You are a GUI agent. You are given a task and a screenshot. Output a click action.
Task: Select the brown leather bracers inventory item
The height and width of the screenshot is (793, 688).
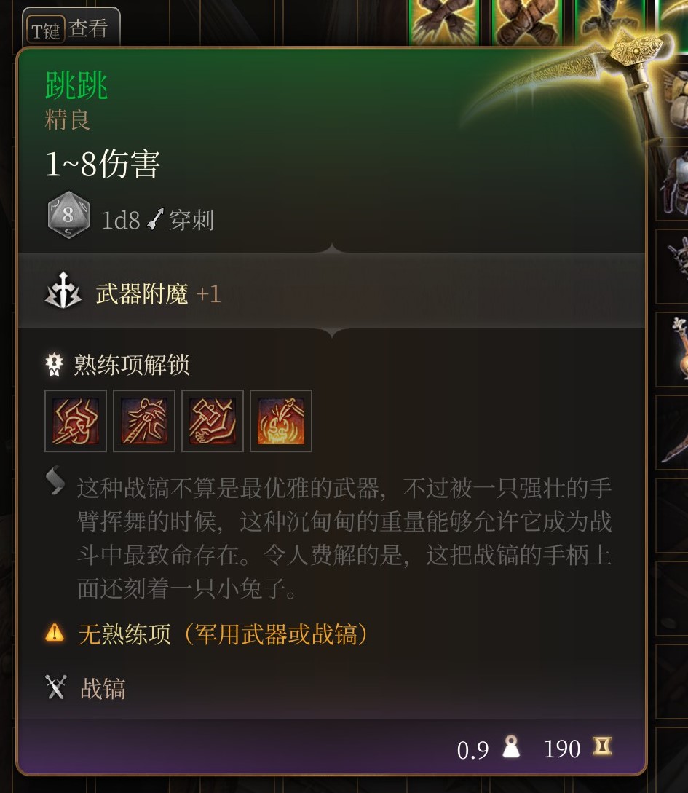pos(527,23)
